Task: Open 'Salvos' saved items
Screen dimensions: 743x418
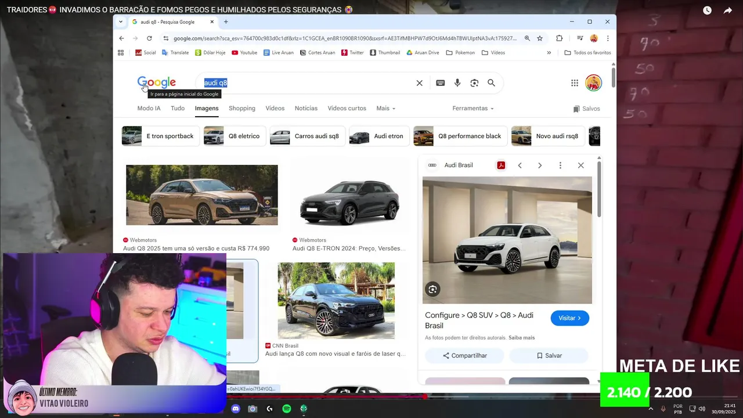Action: click(586, 109)
